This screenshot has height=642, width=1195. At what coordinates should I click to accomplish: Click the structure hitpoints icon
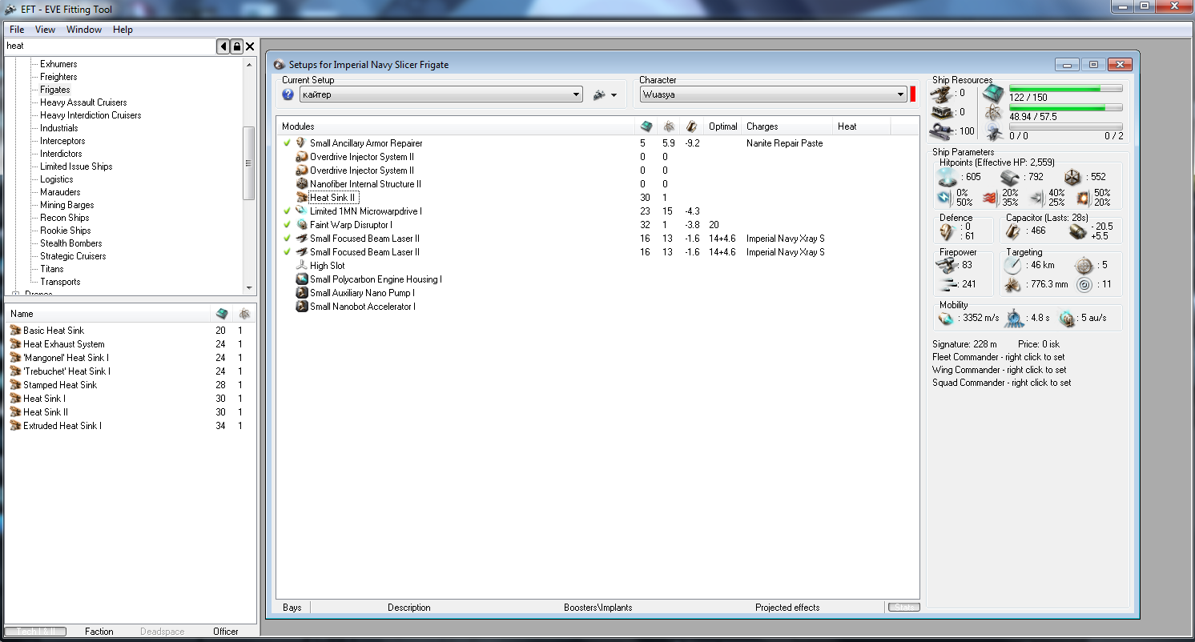[1073, 177]
